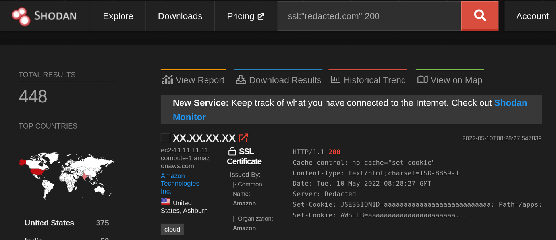Click the Download Results tray icon

[241, 80]
